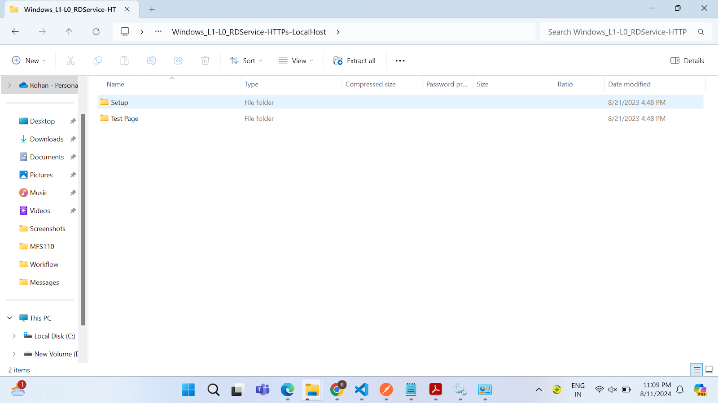
Task: Sort by Compressed size column
Action: coord(371,84)
